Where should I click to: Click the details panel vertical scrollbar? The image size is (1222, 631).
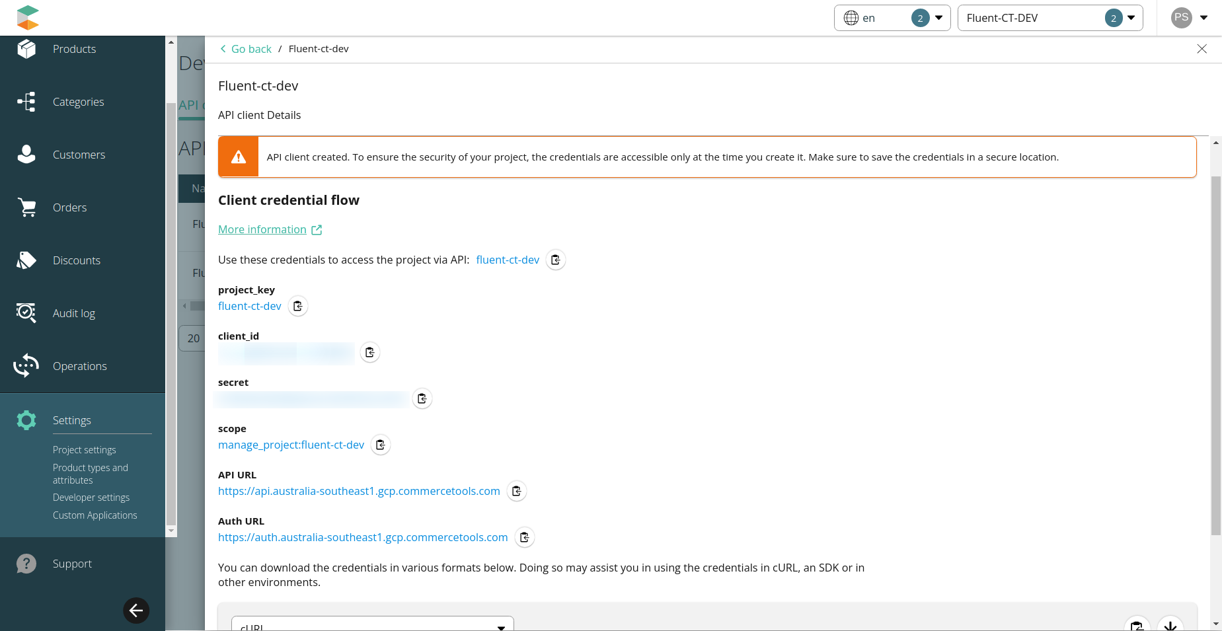coord(1215,357)
